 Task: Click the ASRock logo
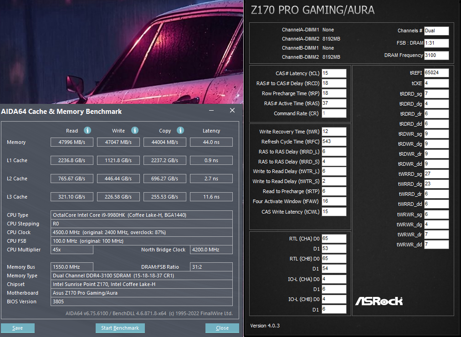point(379,301)
